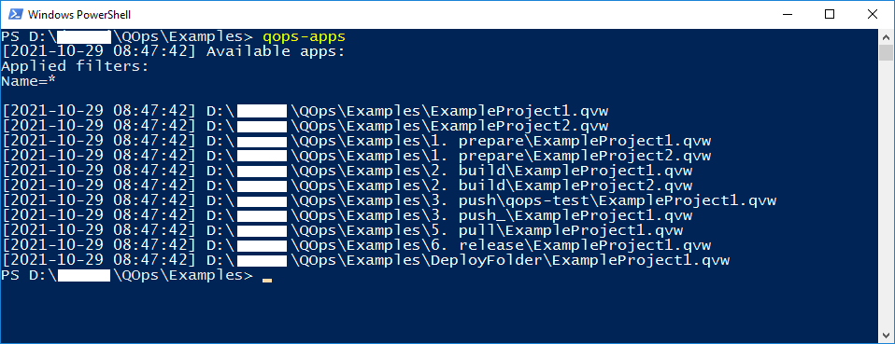The image size is (895, 344).
Task: Click the '3. push_\ExampleProject1.qvw' line
Action: click(x=347, y=215)
